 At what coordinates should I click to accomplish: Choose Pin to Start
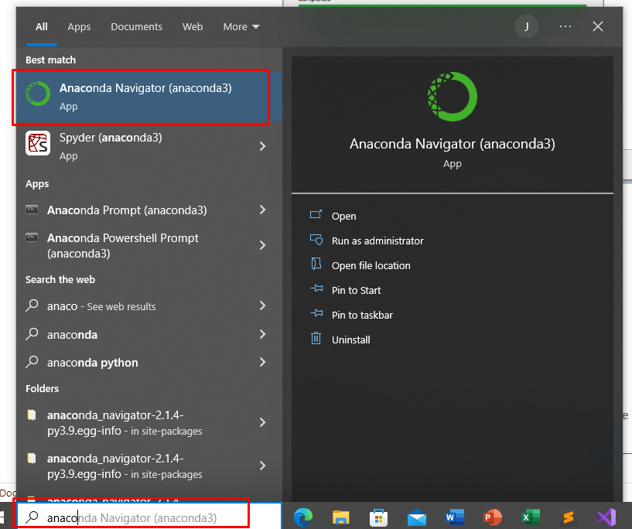click(x=356, y=291)
